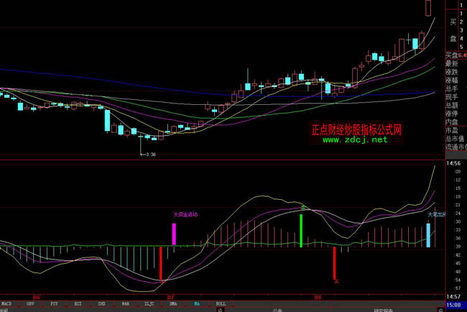
Task: Click the magenta 大资金活动 signal bar
Action: 173,234
